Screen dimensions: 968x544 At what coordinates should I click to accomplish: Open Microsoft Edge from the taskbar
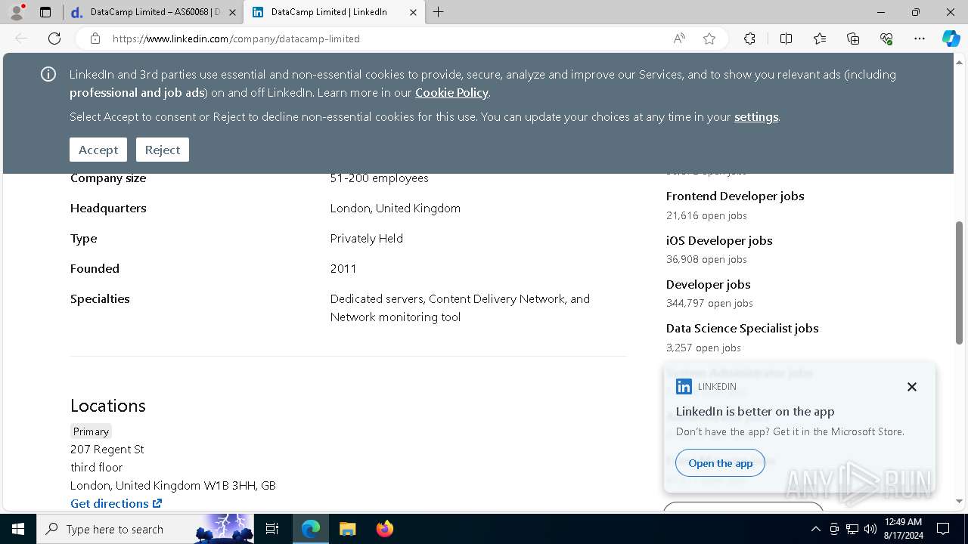click(x=311, y=529)
